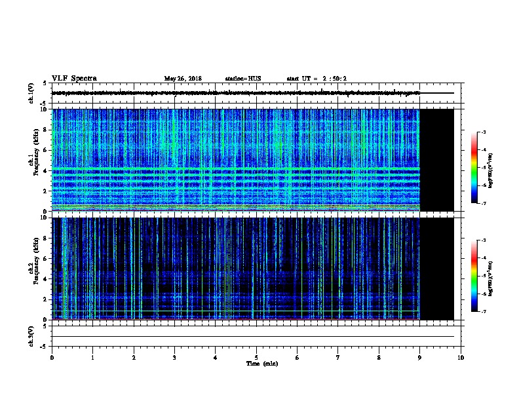Screen dimensions: 519x401
Task: Click the time axis tick label "10"
Action: [x=461, y=358]
